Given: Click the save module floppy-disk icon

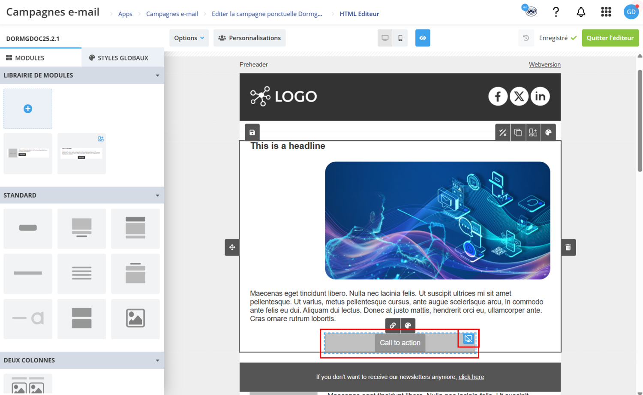Looking at the screenshot, I should pos(252,133).
